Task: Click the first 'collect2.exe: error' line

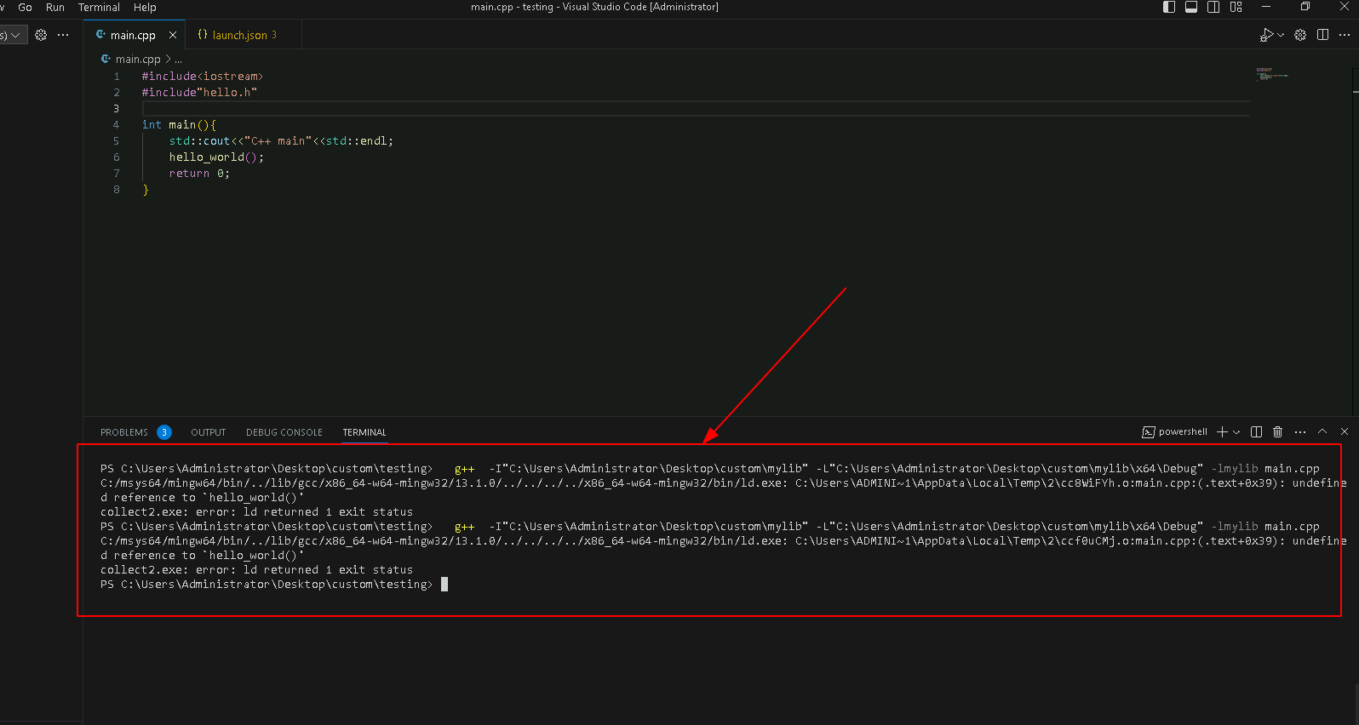Action: tap(256, 512)
